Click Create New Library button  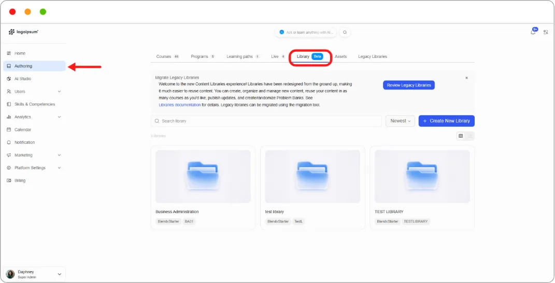tap(446, 121)
